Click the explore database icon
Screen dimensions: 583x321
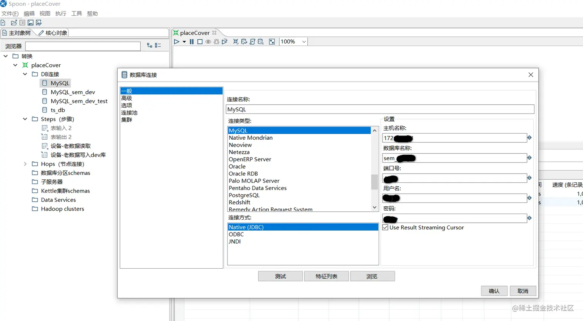(261, 42)
